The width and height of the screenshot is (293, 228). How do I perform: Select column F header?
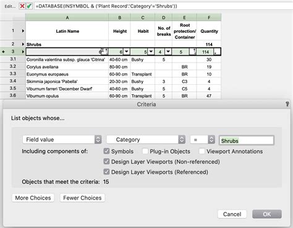pyautogui.click(x=209, y=17)
